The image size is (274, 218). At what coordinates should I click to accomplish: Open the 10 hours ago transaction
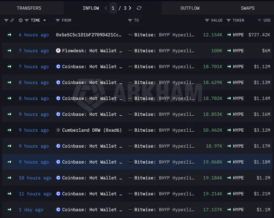tap(35, 178)
